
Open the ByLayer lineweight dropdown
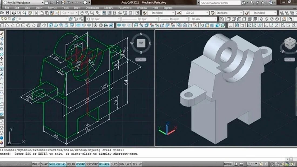(174, 19)
